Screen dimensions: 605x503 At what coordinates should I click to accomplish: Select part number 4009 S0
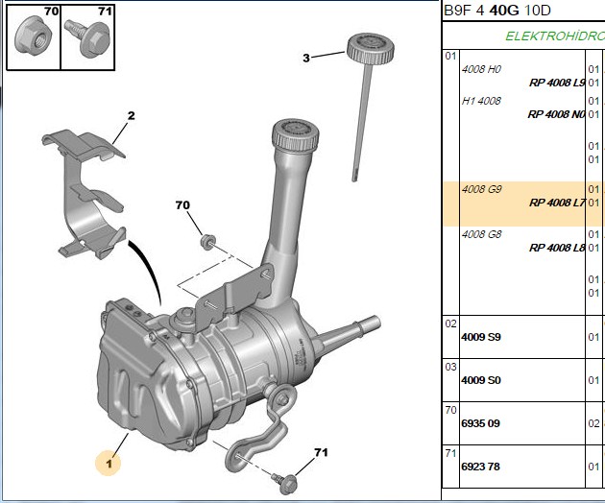click(481, 380)
